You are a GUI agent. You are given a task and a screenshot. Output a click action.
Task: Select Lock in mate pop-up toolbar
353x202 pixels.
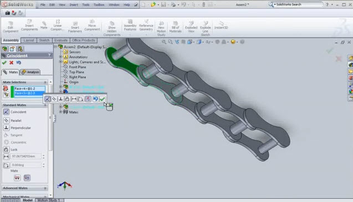coord(67,99)
